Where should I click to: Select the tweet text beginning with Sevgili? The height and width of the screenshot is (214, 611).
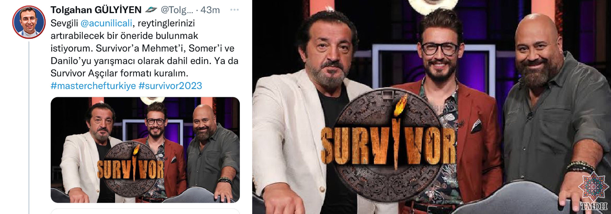click(x=145, y=48)
